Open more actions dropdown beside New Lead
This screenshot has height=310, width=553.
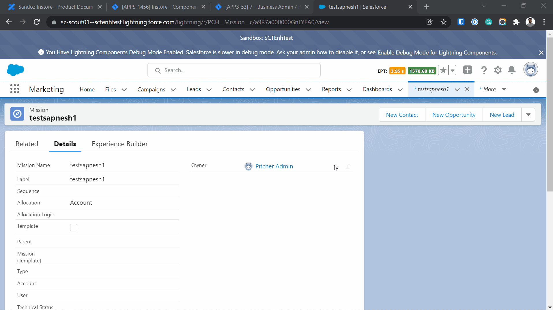(x=528, y=115)
